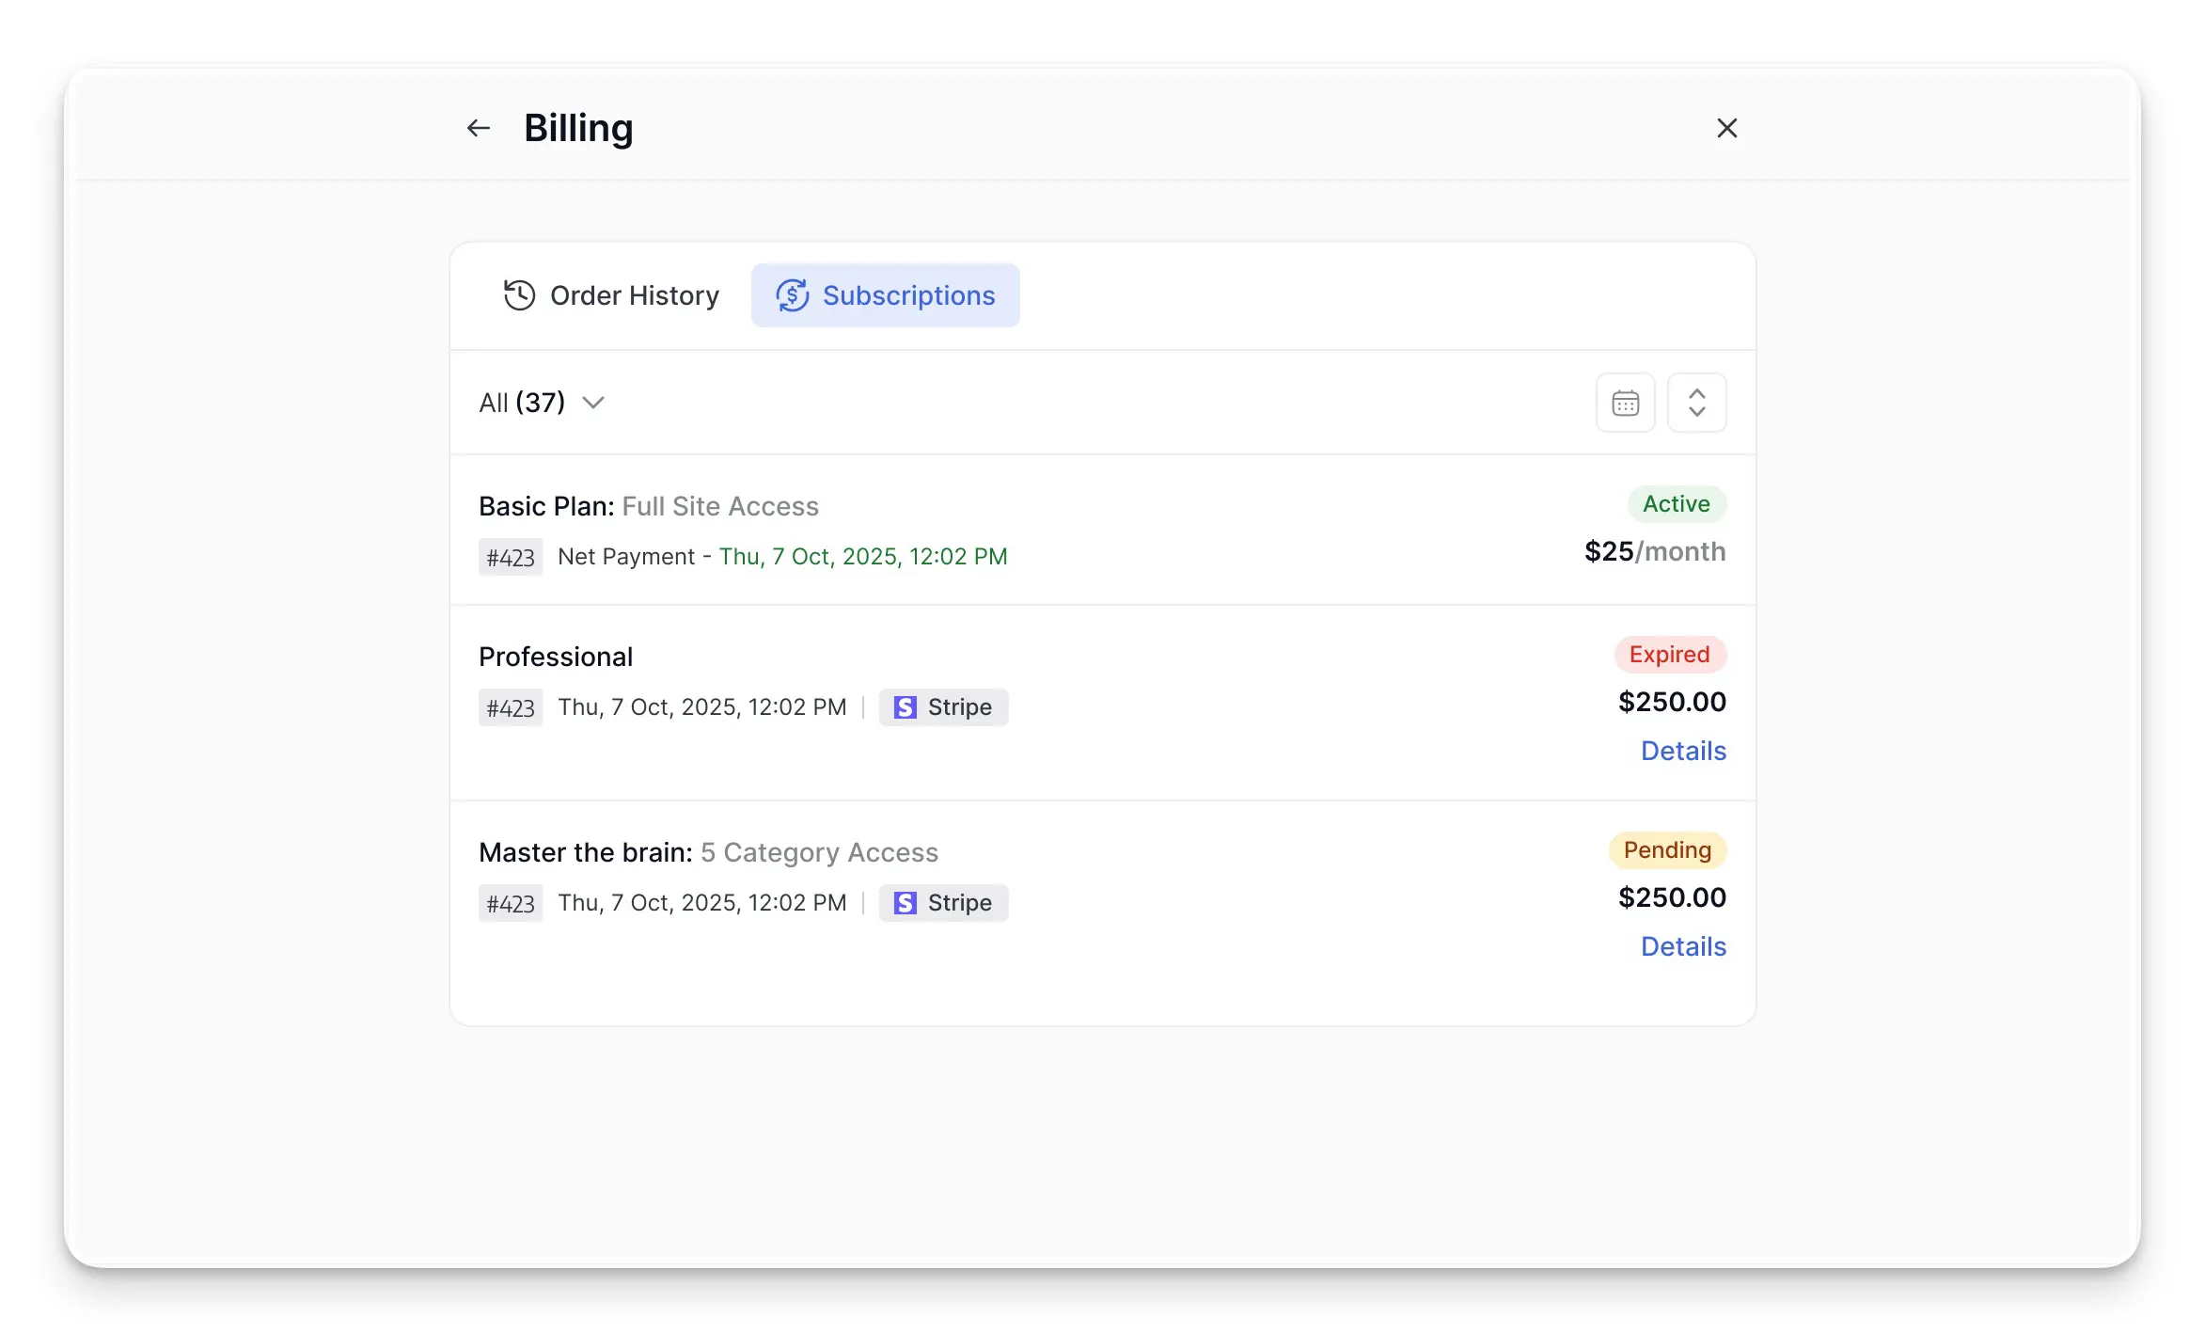Click the Order History clock icon
2205x1332 pixels.
(519, 295)
